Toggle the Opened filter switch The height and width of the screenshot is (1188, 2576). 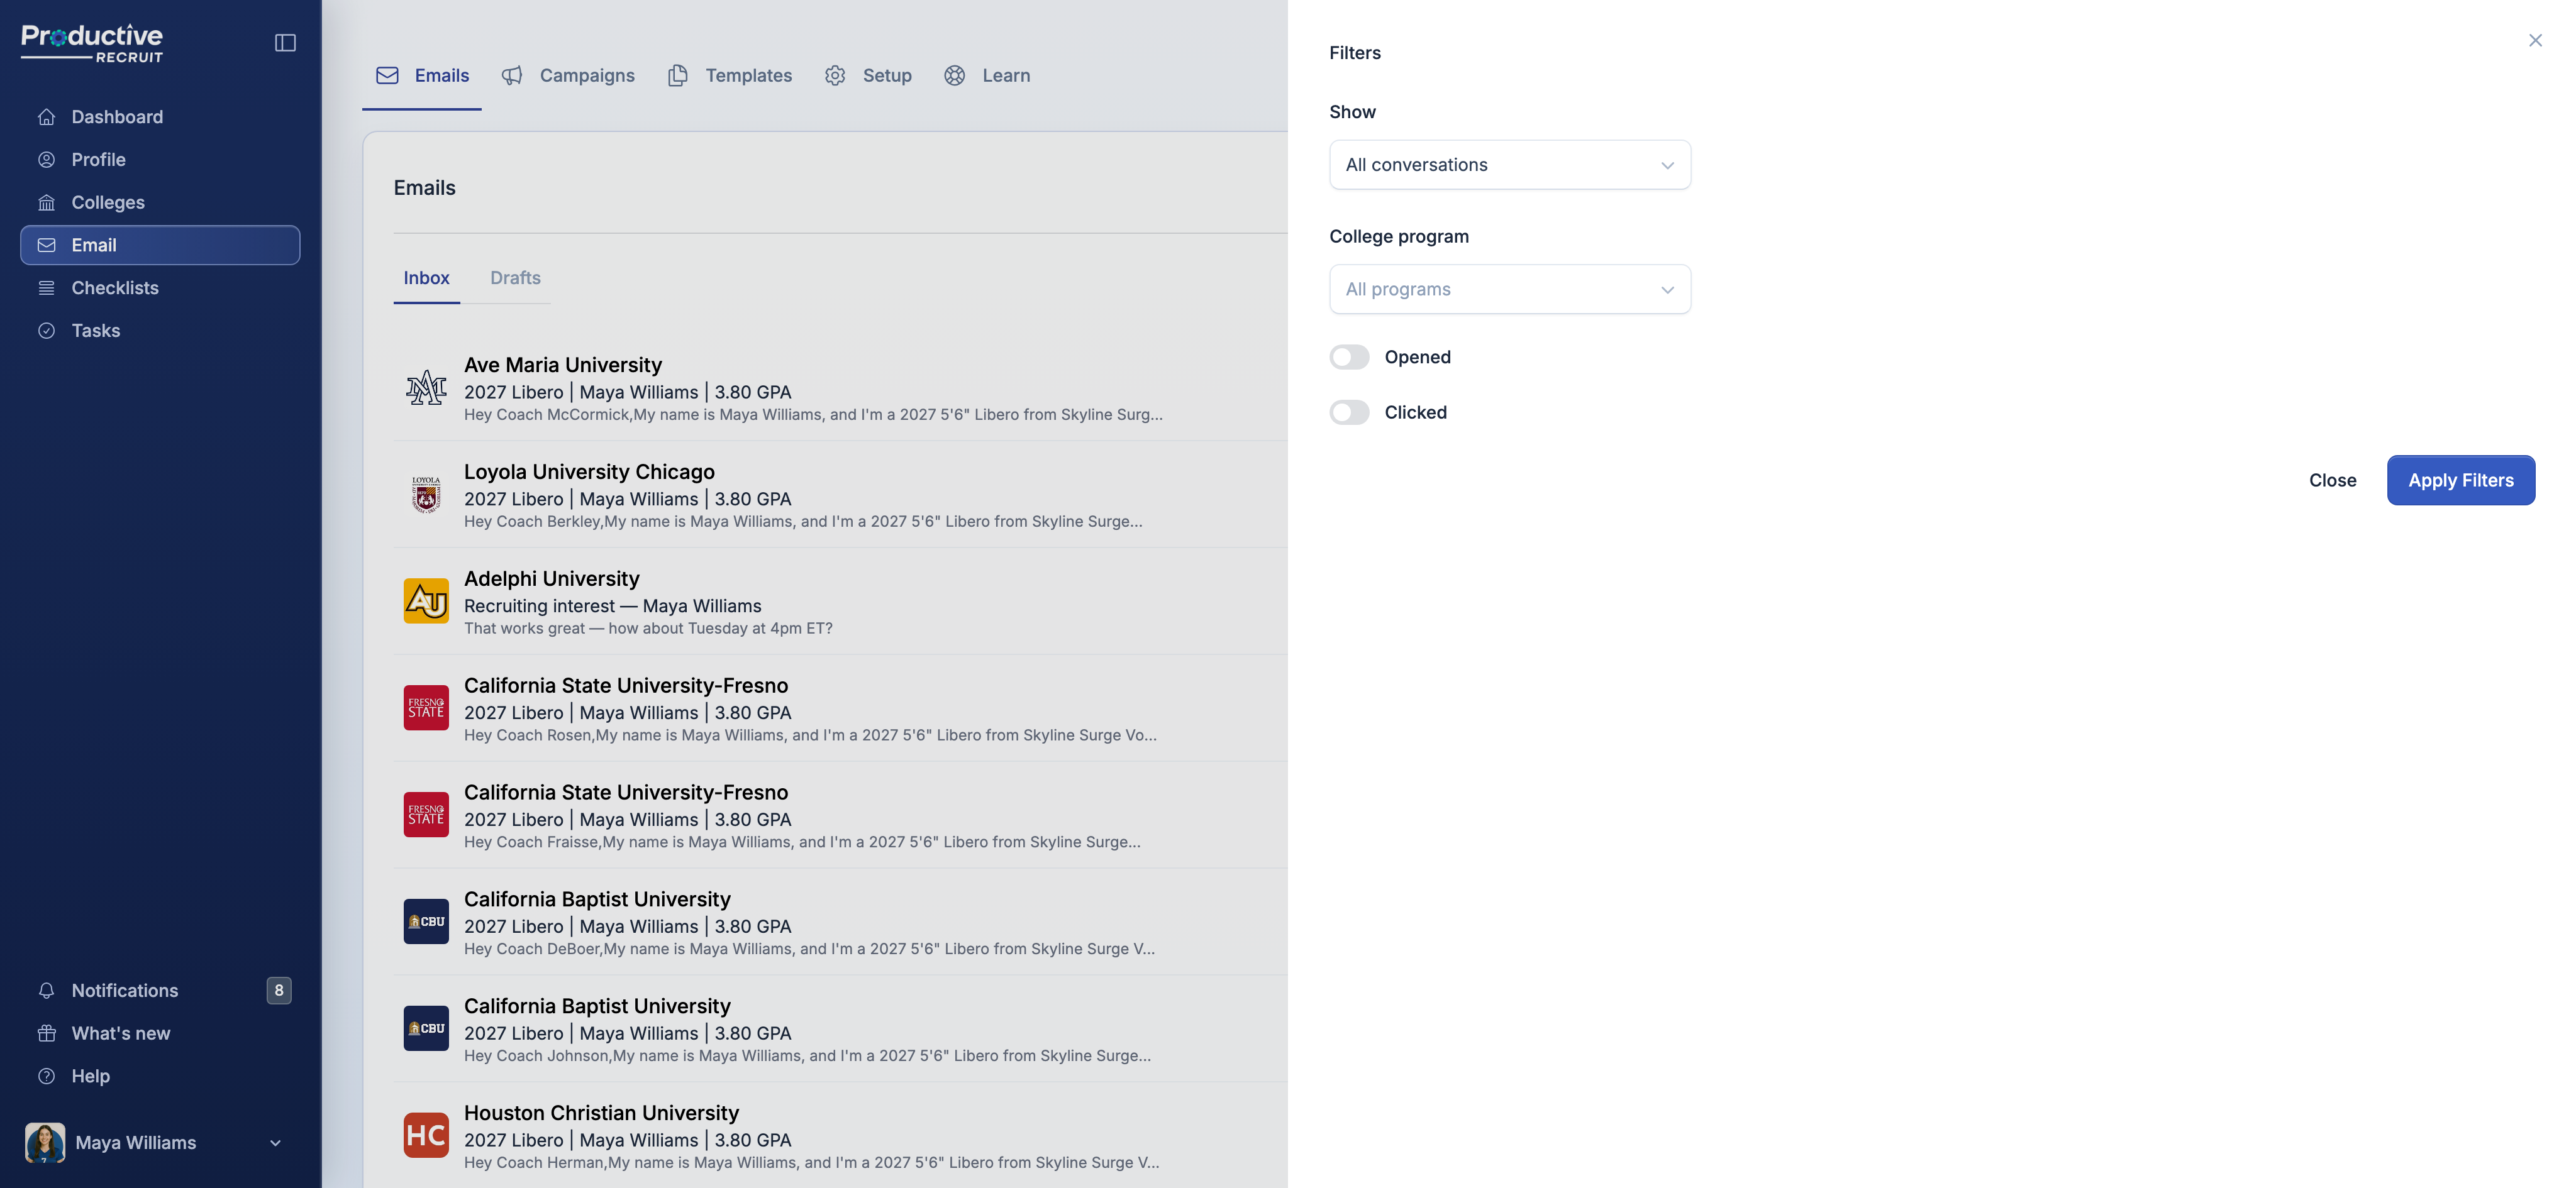[x=1349, y=358]
